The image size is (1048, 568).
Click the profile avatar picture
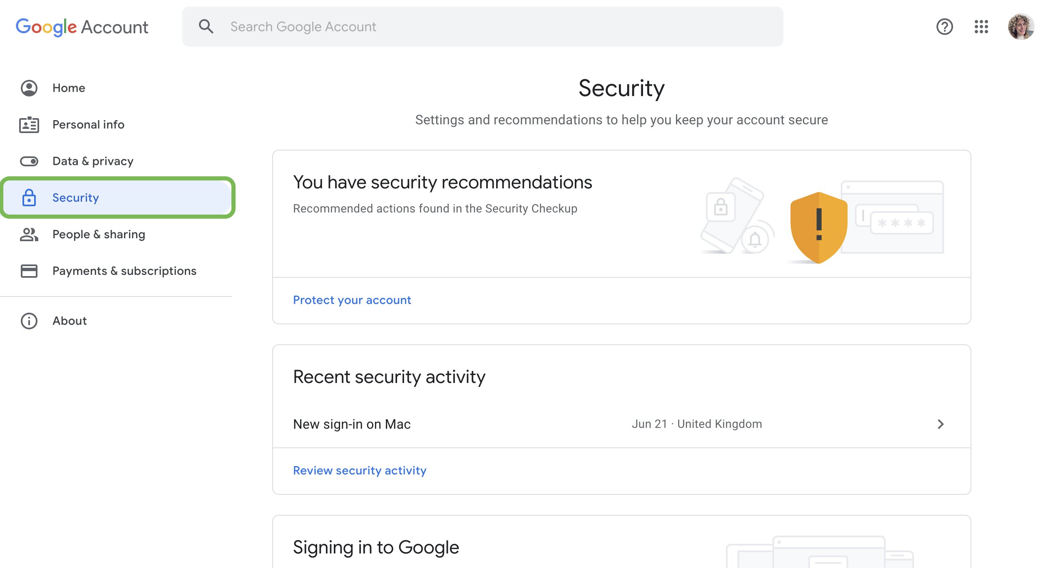(x=1021, y=27)
